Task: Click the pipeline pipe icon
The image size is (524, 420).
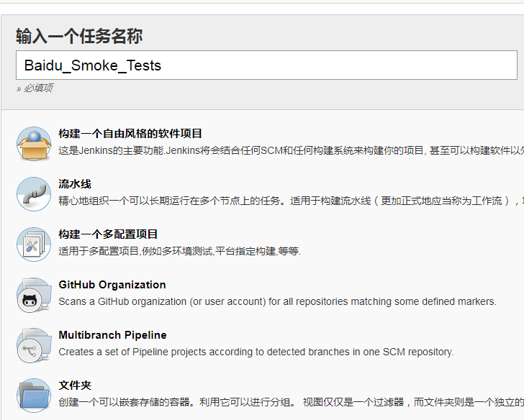Action: pyautogui.click(x=34, y=194)
